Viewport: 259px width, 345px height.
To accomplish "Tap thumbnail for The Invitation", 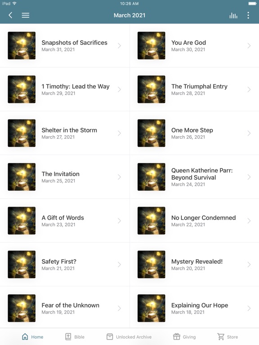I will point(22,177).
